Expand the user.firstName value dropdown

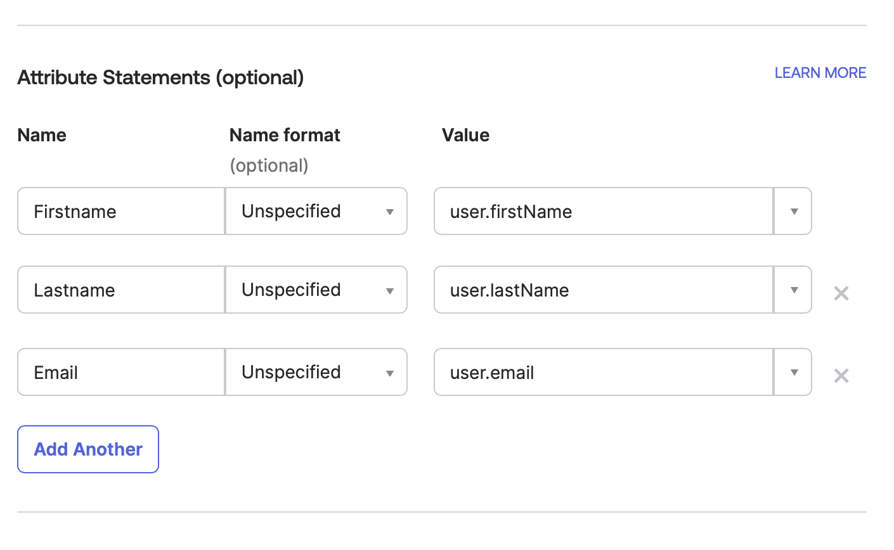(x=793, y=211)
